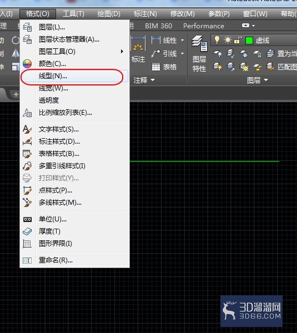Viewport: 297px width, 333px height.
Task: Open 比例缩放列表(E)... entry
Action: point(74,113)
